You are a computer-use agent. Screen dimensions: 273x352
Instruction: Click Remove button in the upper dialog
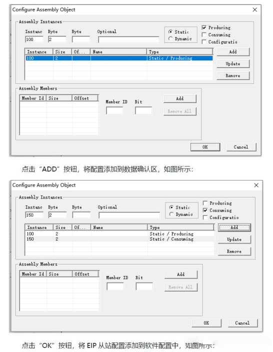[x=233, y=75]
